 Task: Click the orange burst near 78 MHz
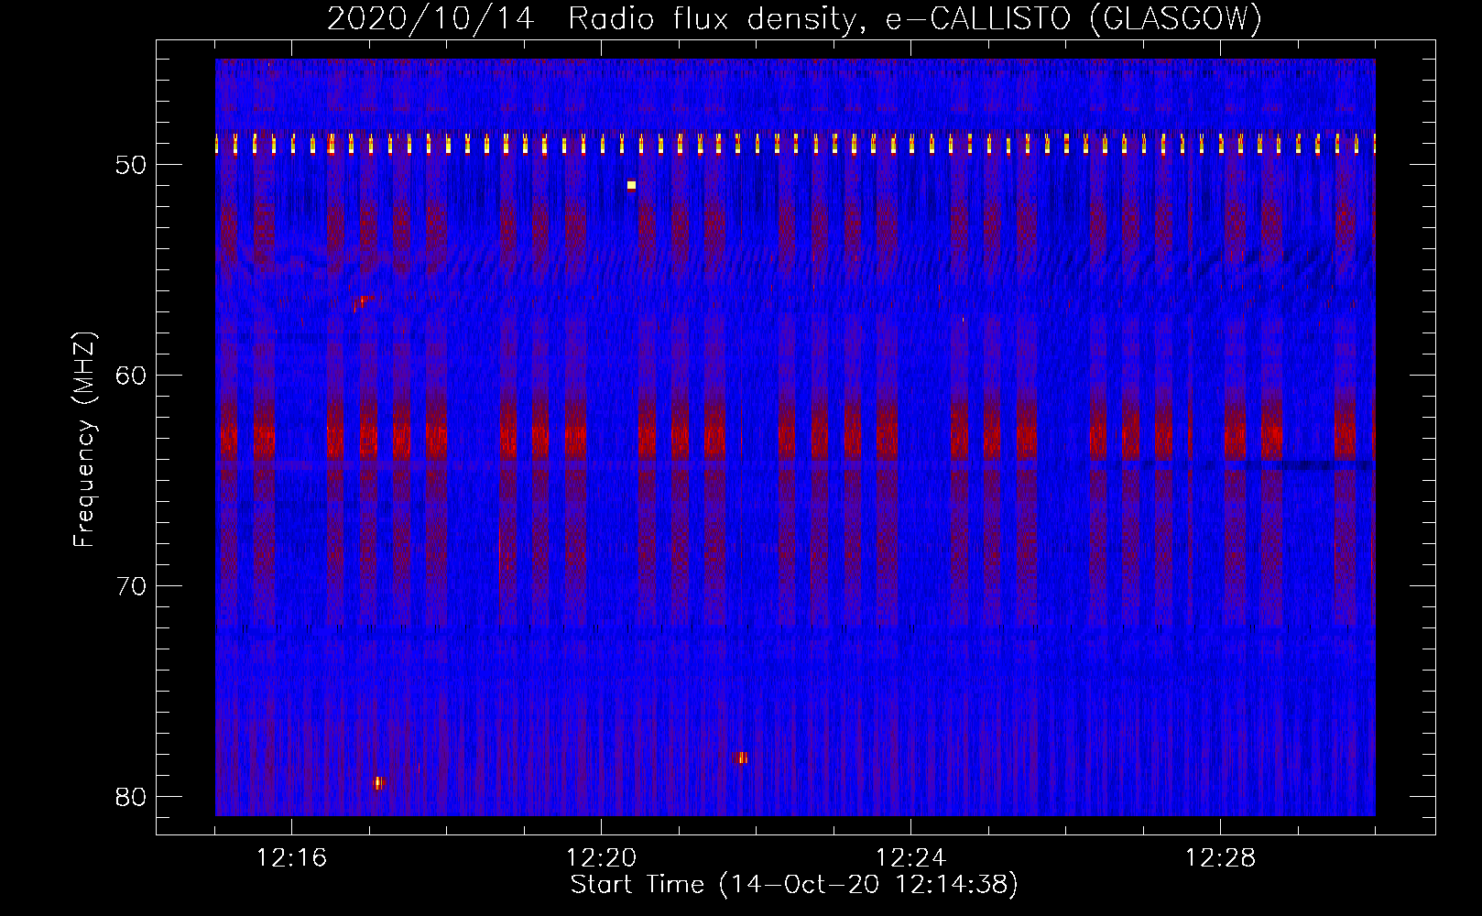point(741,758)
